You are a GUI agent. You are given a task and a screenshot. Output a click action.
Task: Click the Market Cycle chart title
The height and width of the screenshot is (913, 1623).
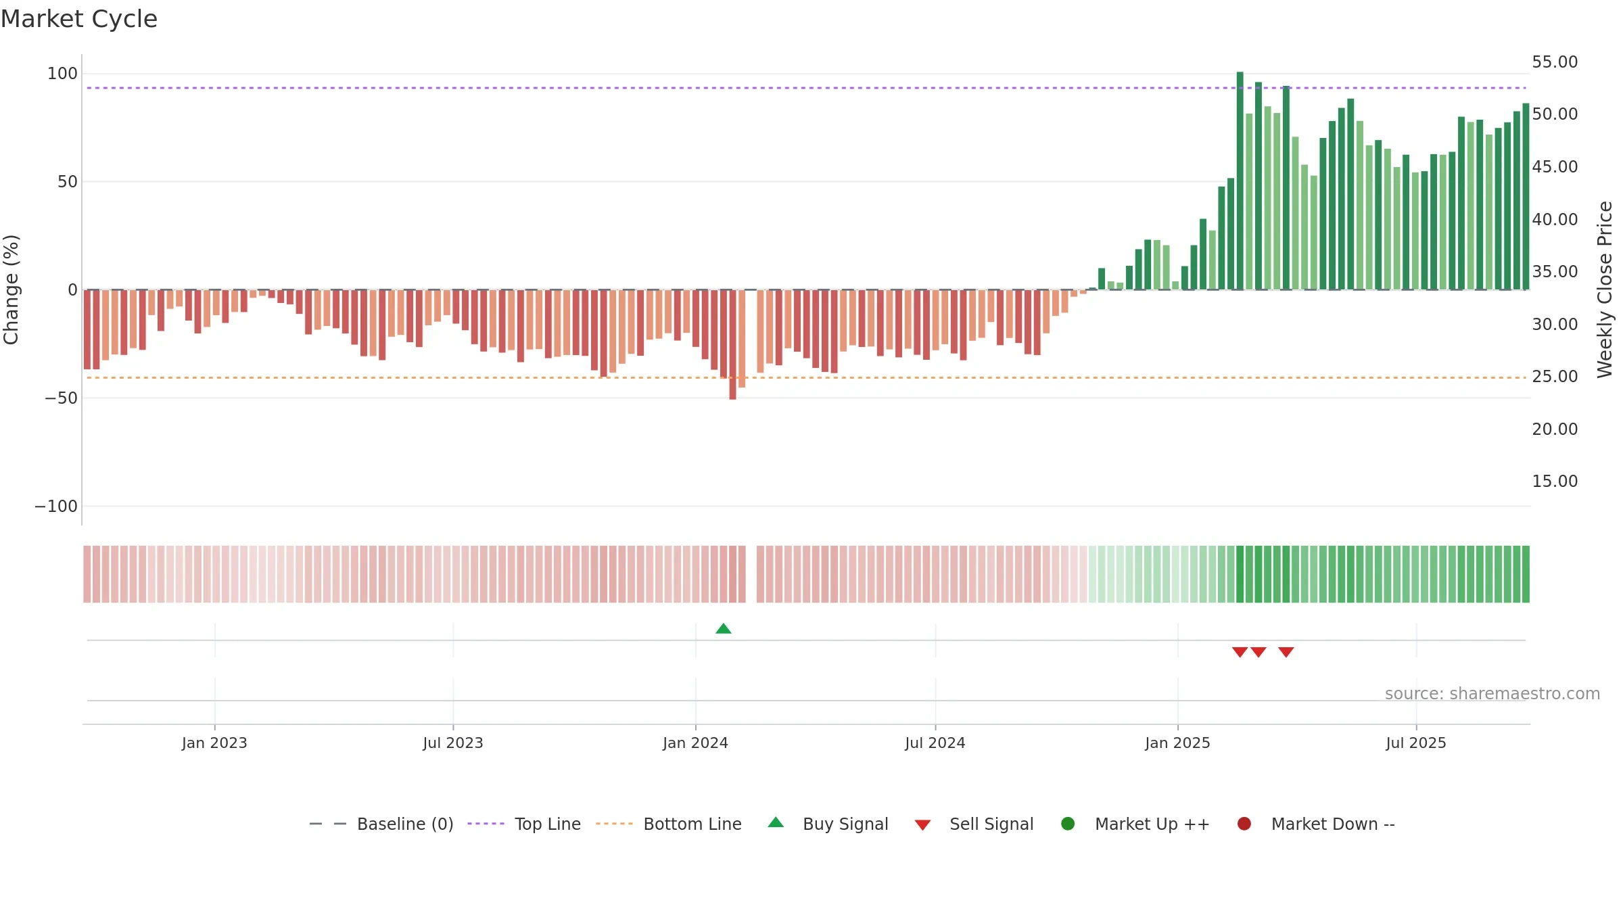pos(79,19)
